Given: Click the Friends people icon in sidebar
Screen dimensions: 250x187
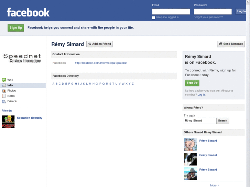Looking at the screenshot, I should click(x=4, y=101).
